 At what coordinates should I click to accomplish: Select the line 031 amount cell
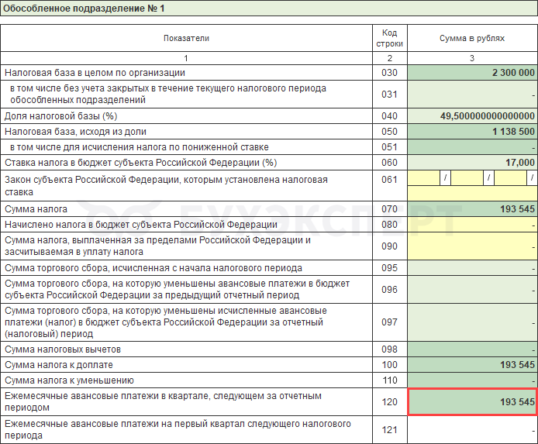[x=472, y=94]
